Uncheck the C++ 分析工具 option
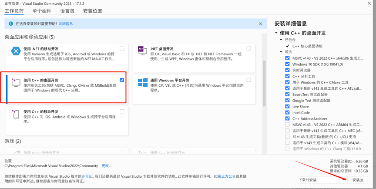 (x=287, y=76)
